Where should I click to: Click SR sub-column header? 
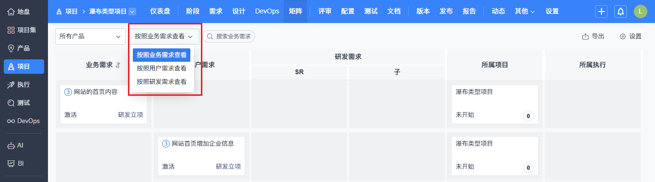[299, 72]
